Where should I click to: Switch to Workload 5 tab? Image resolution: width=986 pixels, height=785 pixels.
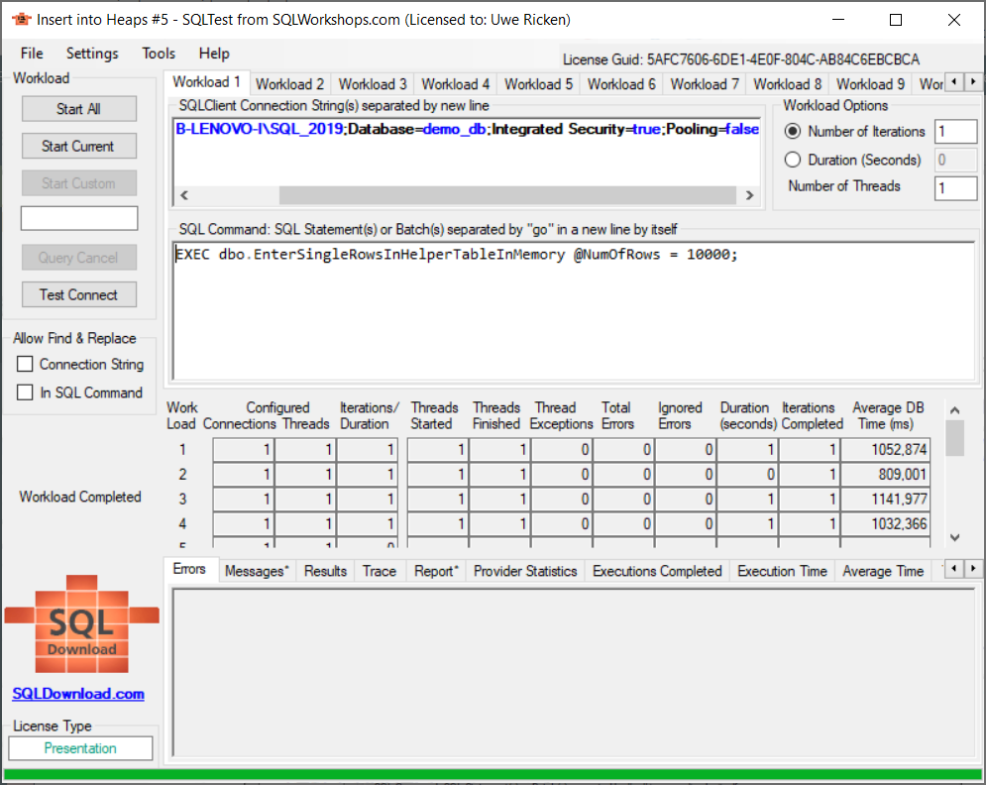(x=538, y=84)
